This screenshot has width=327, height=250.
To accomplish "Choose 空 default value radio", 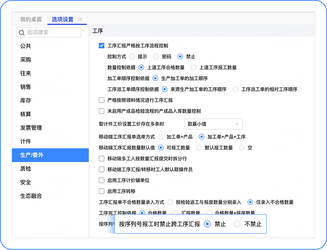I will [242, 148].
